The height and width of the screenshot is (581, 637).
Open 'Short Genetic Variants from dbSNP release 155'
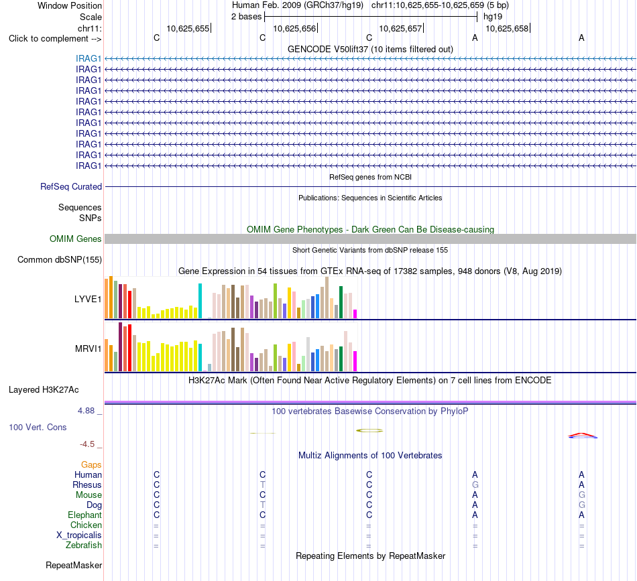coord(370,250)
